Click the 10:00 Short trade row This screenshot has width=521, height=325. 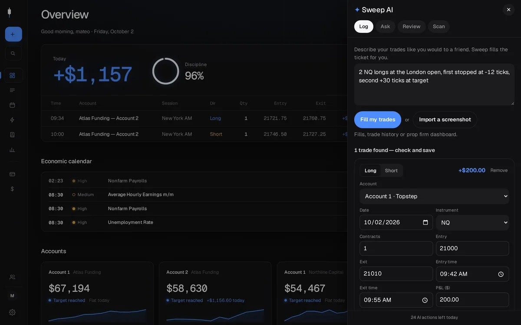point(195,134)
